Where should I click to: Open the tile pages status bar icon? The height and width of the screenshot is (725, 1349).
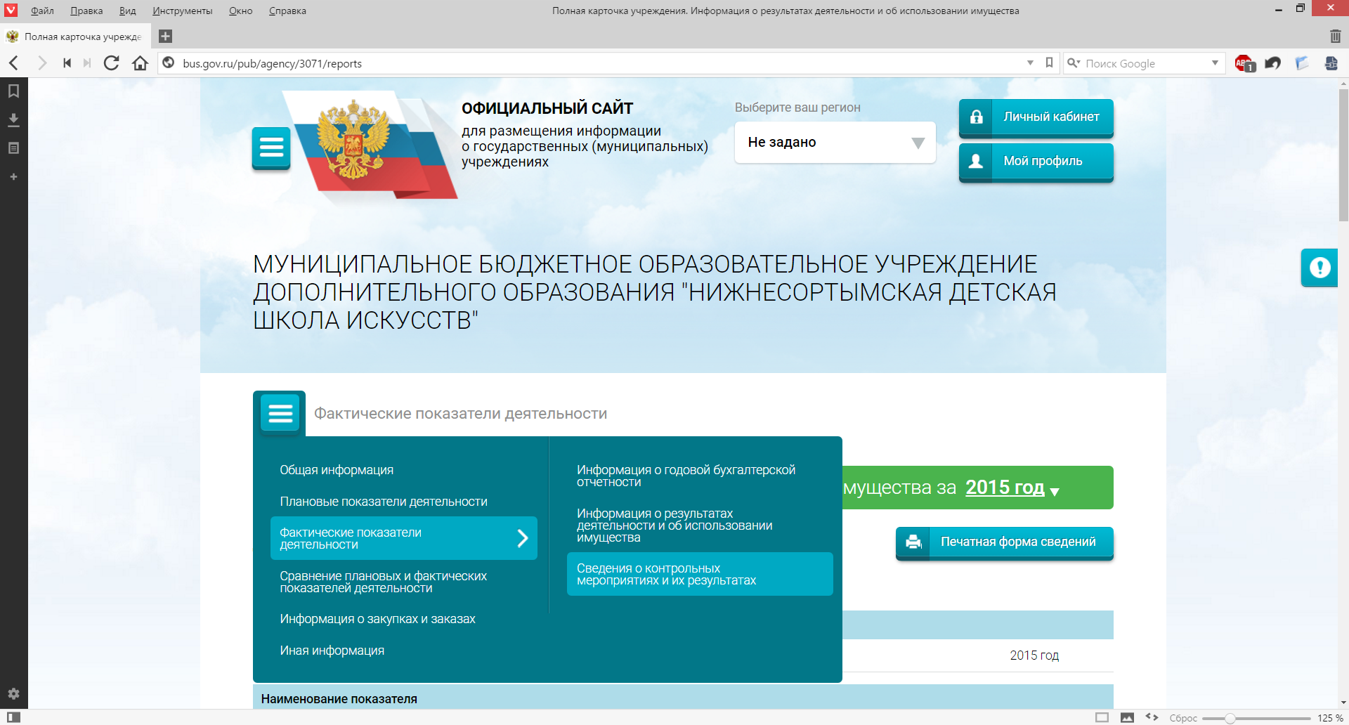pos(1102,717)
